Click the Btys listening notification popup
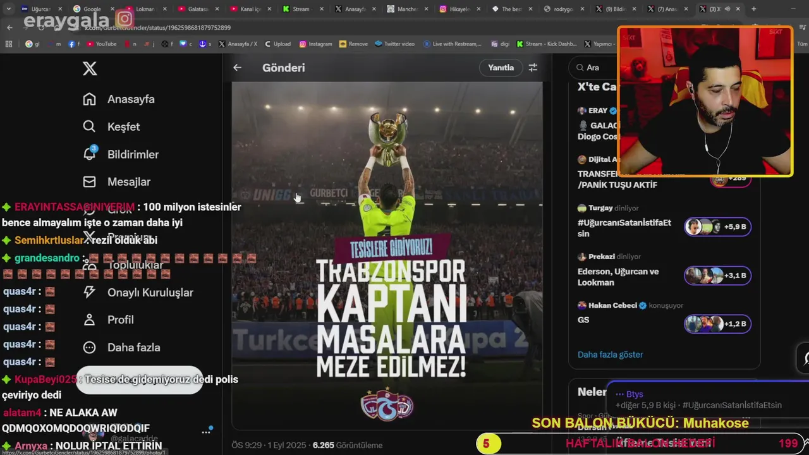 707,399
